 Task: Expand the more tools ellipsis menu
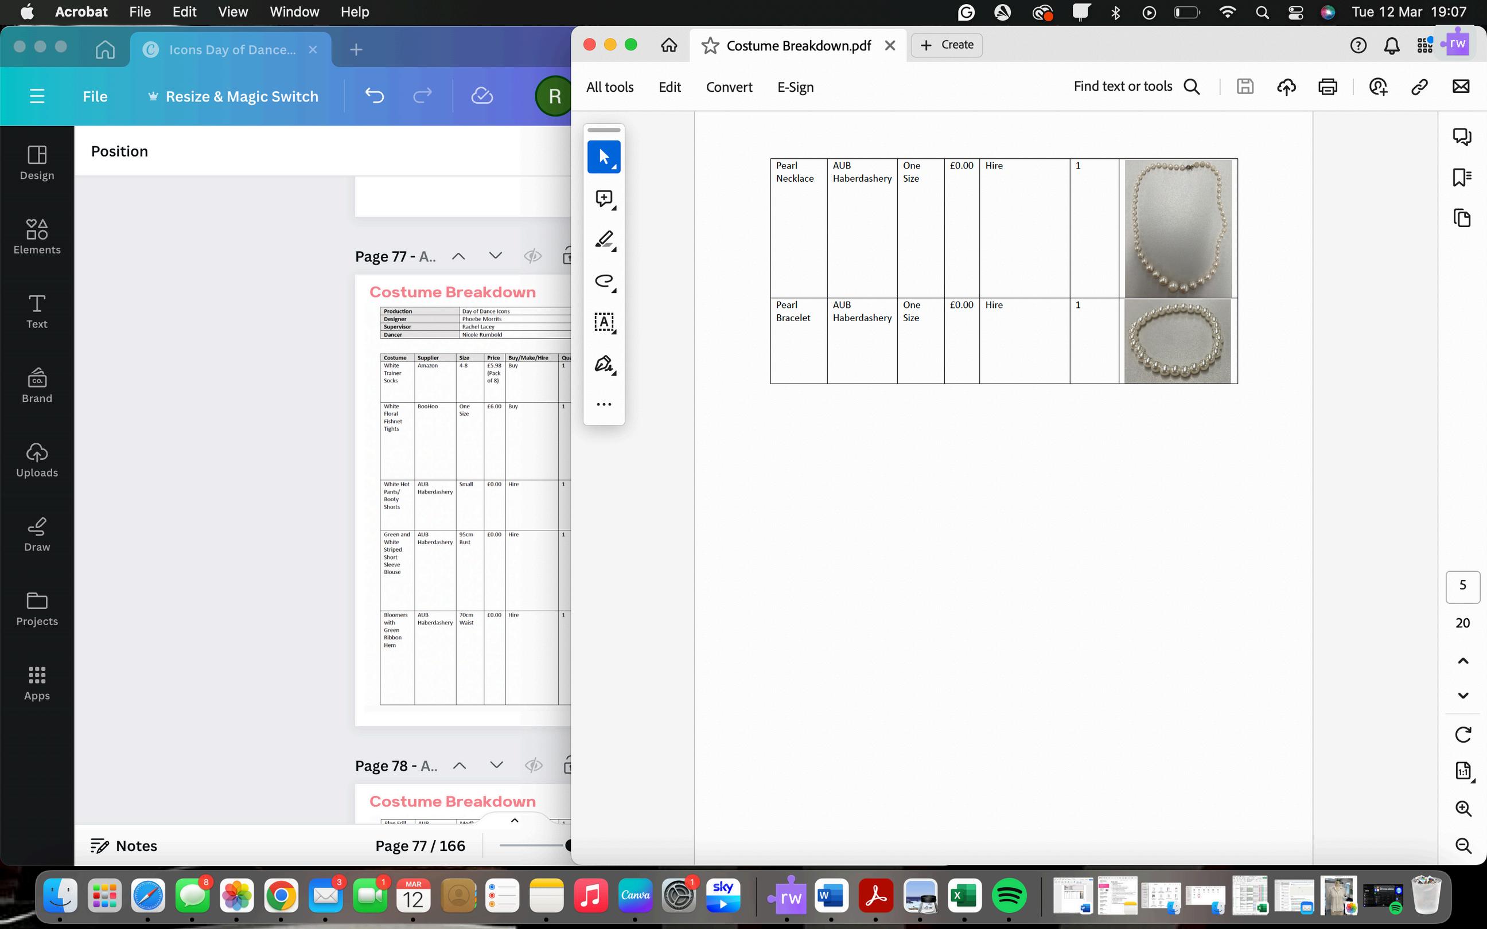(604, 404)
